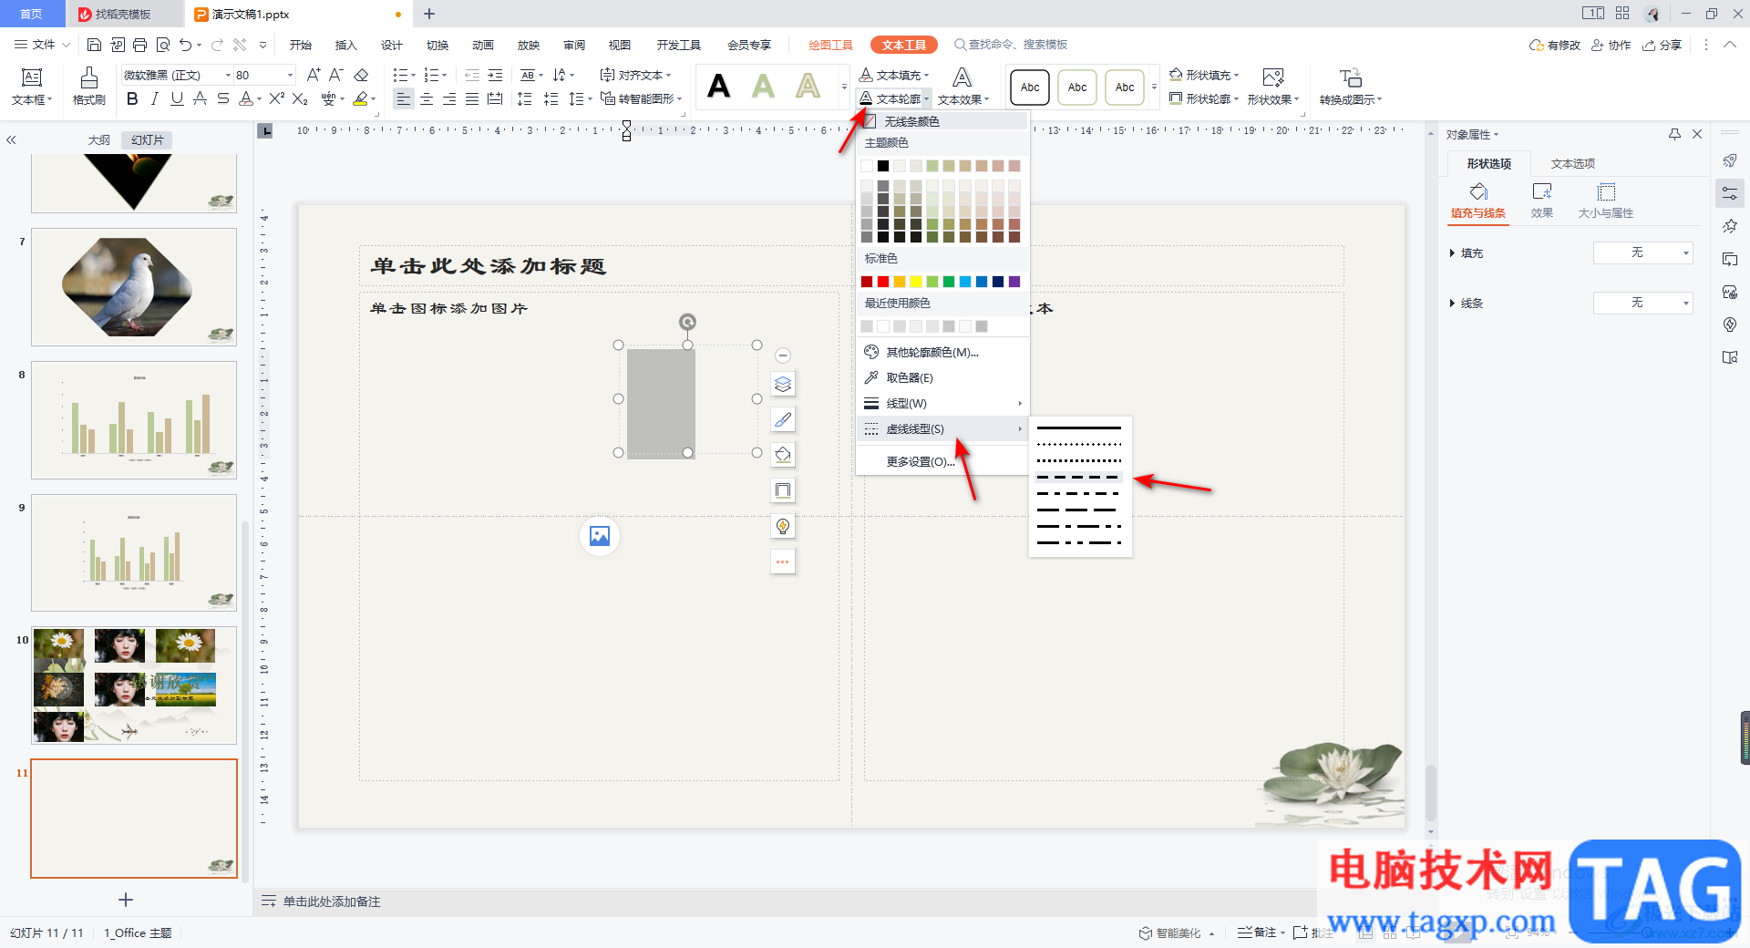Click the lightbulb floating icon beside shape
Image resolution: width=1750 pixels, height=948 pixels.
pos(783,526)
